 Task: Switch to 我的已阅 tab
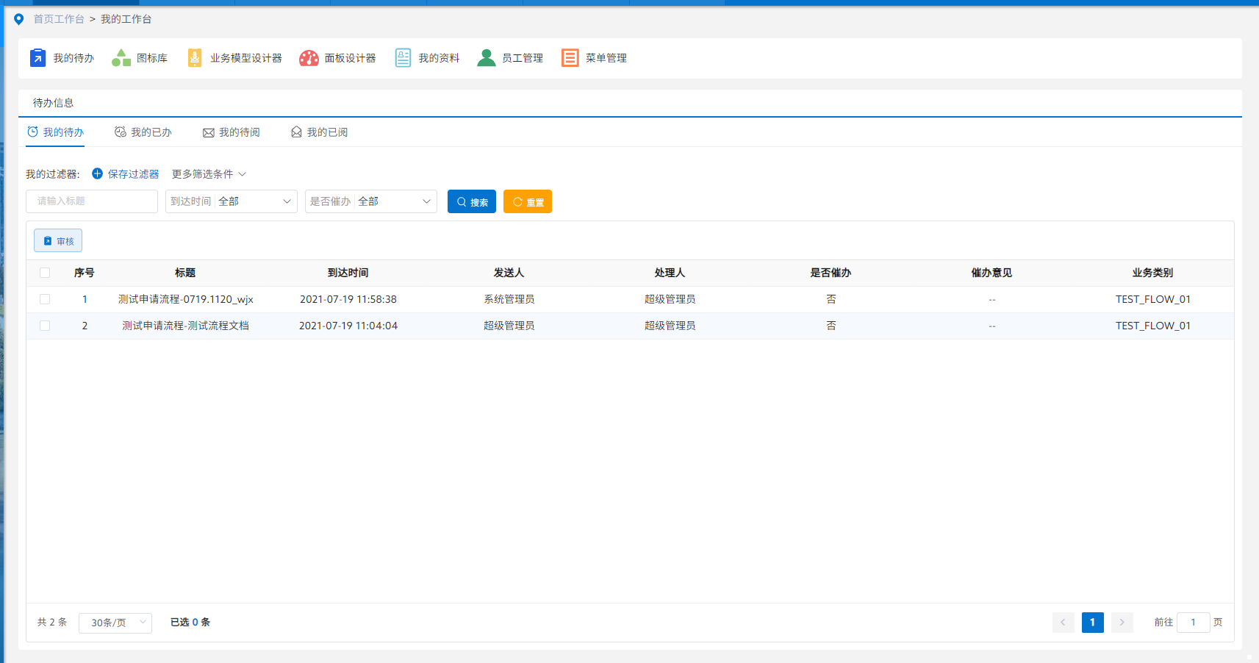(x=319, y=132)
